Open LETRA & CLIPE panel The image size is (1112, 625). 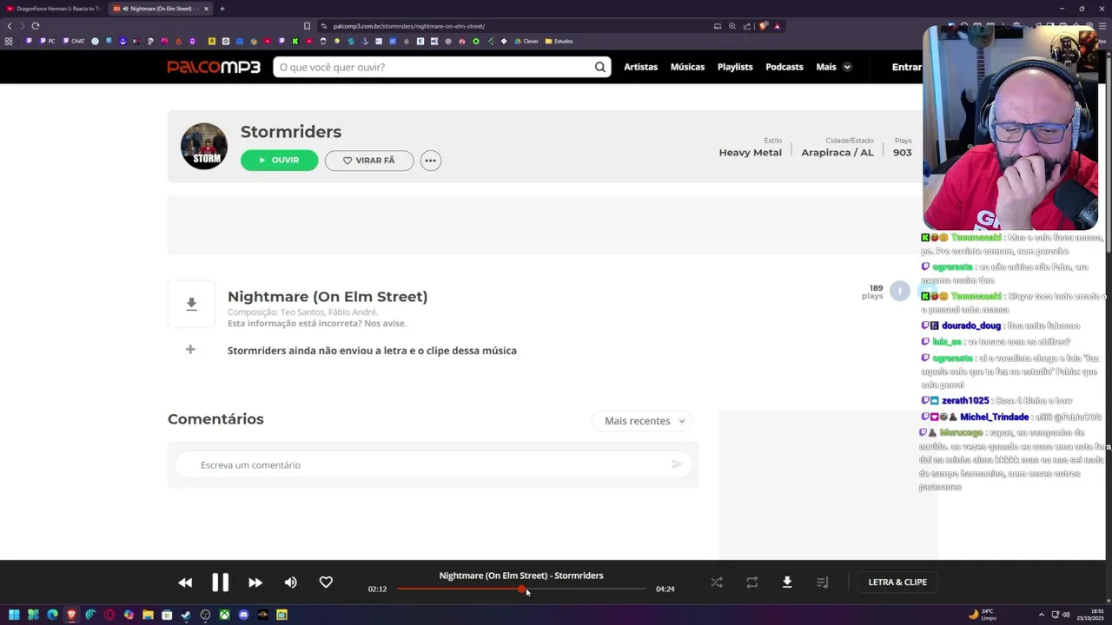897,582
